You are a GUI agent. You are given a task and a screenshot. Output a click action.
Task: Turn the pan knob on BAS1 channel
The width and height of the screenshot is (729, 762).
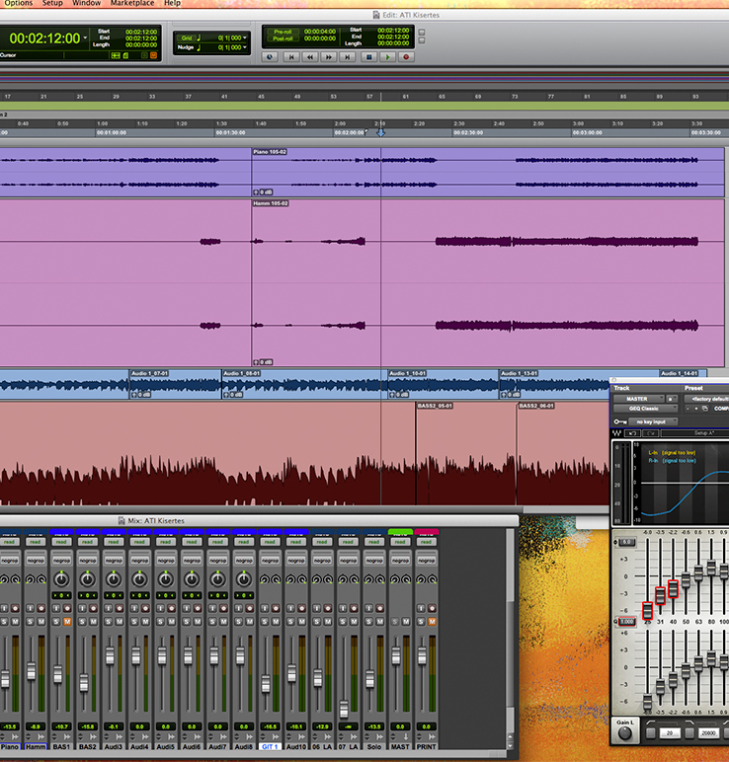(x=61, y=579)
